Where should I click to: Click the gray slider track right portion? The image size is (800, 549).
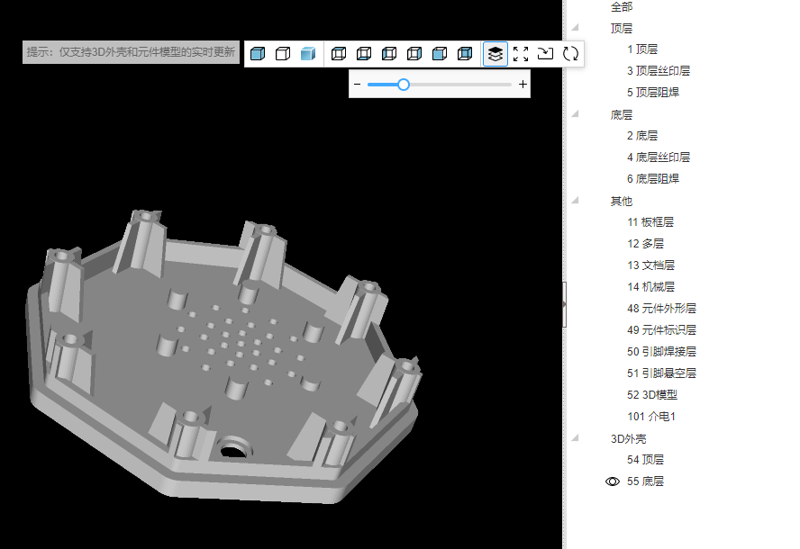click(x=459, y=85)
